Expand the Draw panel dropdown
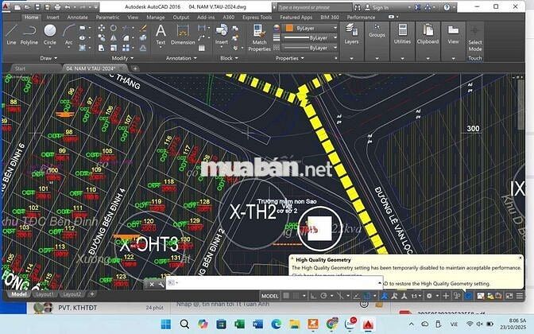This screenshot has width=534, height=334. coord(48,58)
